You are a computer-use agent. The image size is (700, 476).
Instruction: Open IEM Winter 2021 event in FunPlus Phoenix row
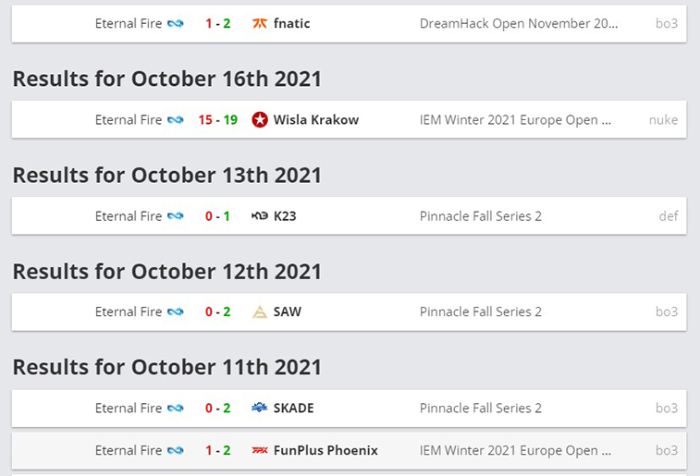click(515, 450)
